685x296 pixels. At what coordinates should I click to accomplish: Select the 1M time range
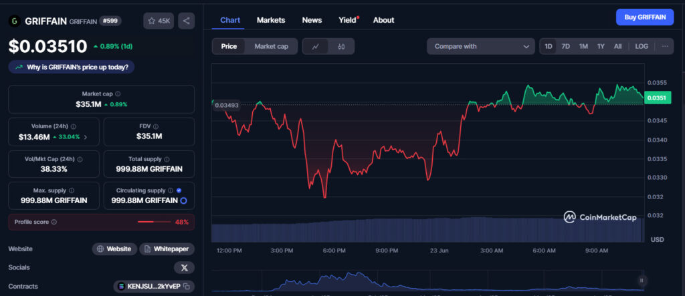pyautogui.click(x=583, y=46)
